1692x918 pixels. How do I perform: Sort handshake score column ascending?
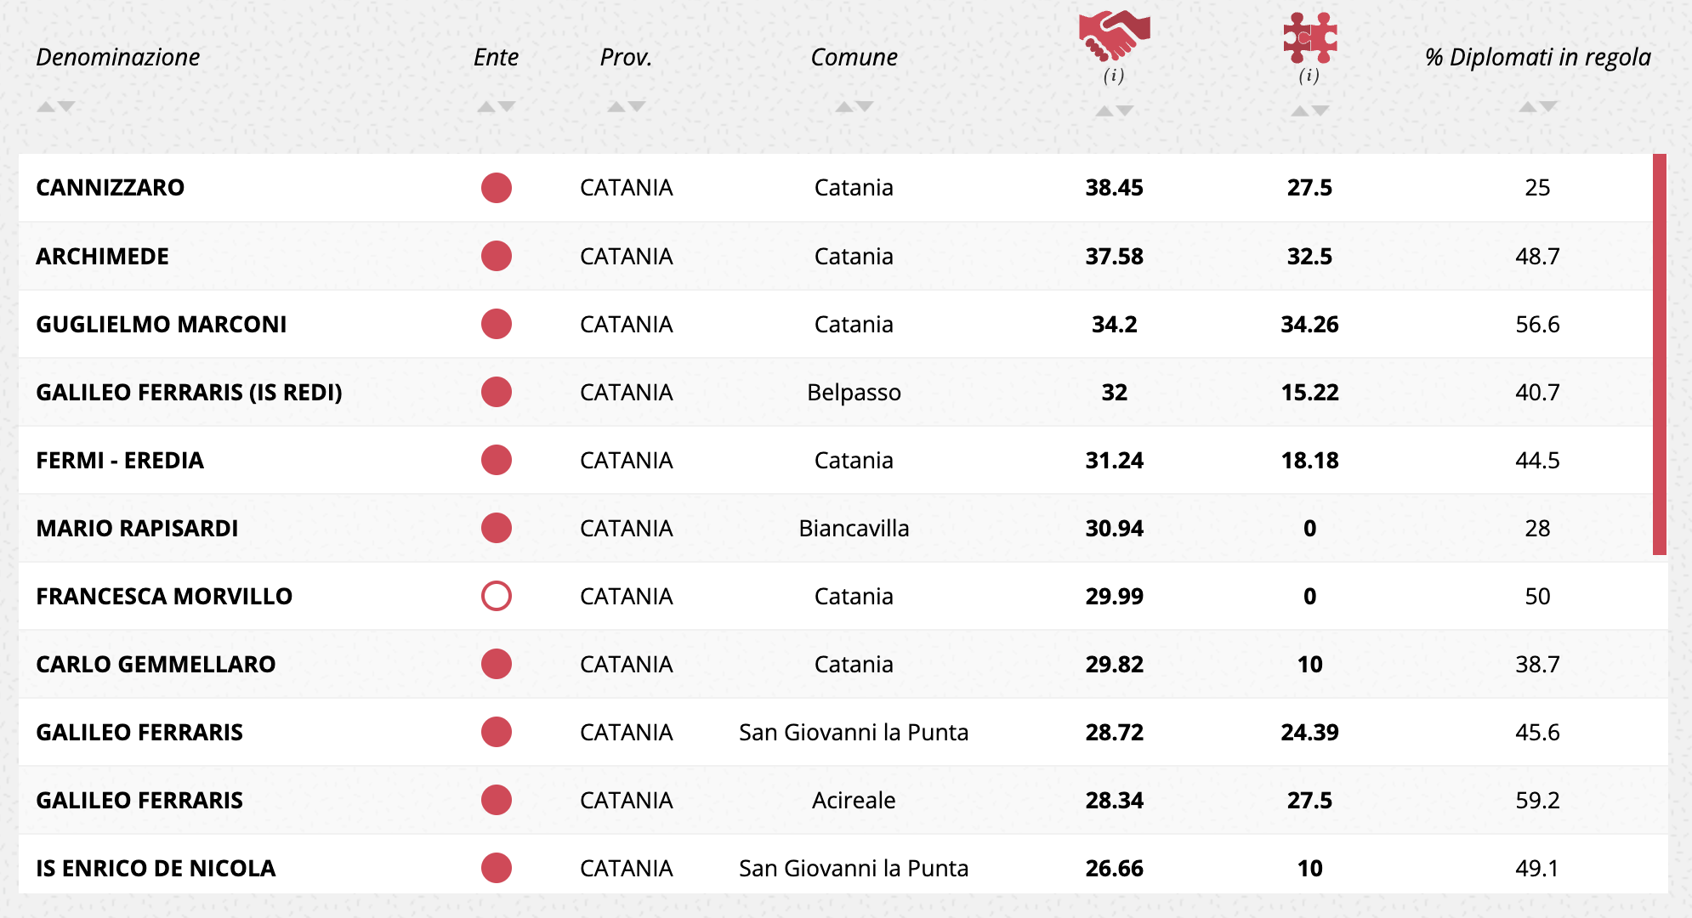1104,111
